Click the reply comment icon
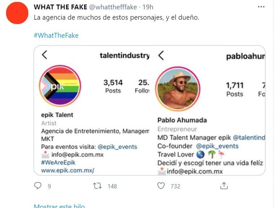This screenshot has width=278, height=208. pyautogui.click(x=38, y=186)
